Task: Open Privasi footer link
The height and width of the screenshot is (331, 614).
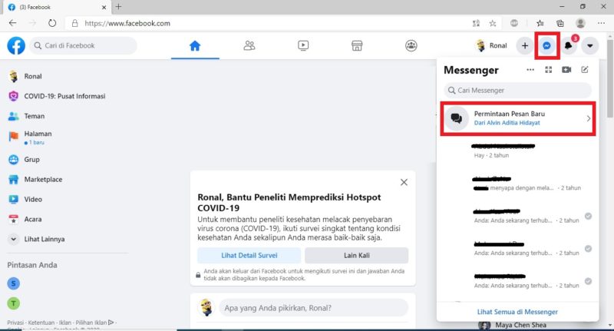Action: pyautogui.click(x=15, y=323)
